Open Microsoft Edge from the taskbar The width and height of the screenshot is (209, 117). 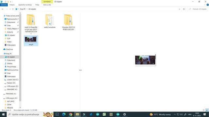click(64, 114)
